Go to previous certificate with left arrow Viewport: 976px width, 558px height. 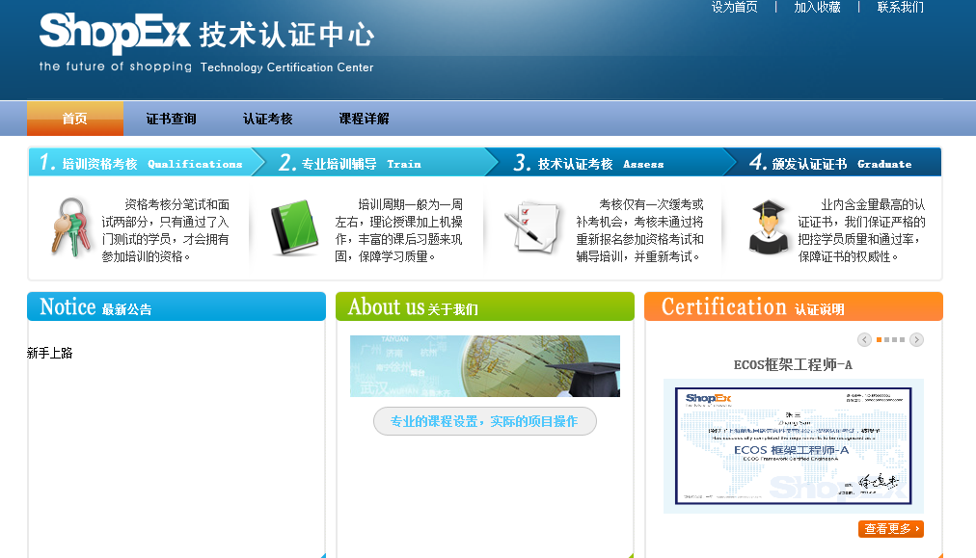click(x=864, y=339)
